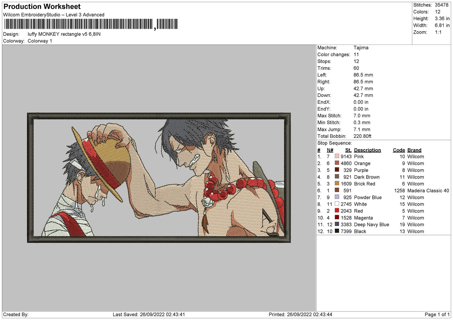Select the stitch count 9143 in Pink row
Image resolution: width=453 pixels, height=320 pixels.
[346, 157]
